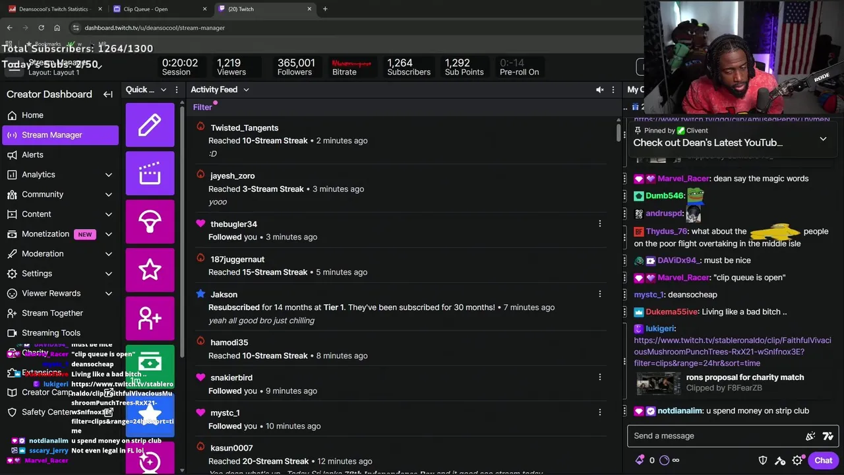This screenshot has width=844, height=475.
Task: Open the moderation gavel timer icon
Action: click(780, 460)
